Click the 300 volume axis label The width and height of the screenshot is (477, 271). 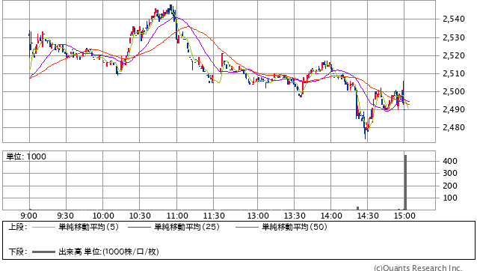(x=450, y=173)
